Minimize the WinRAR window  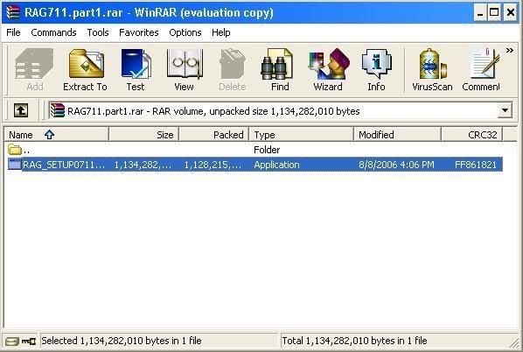(480, 12)
